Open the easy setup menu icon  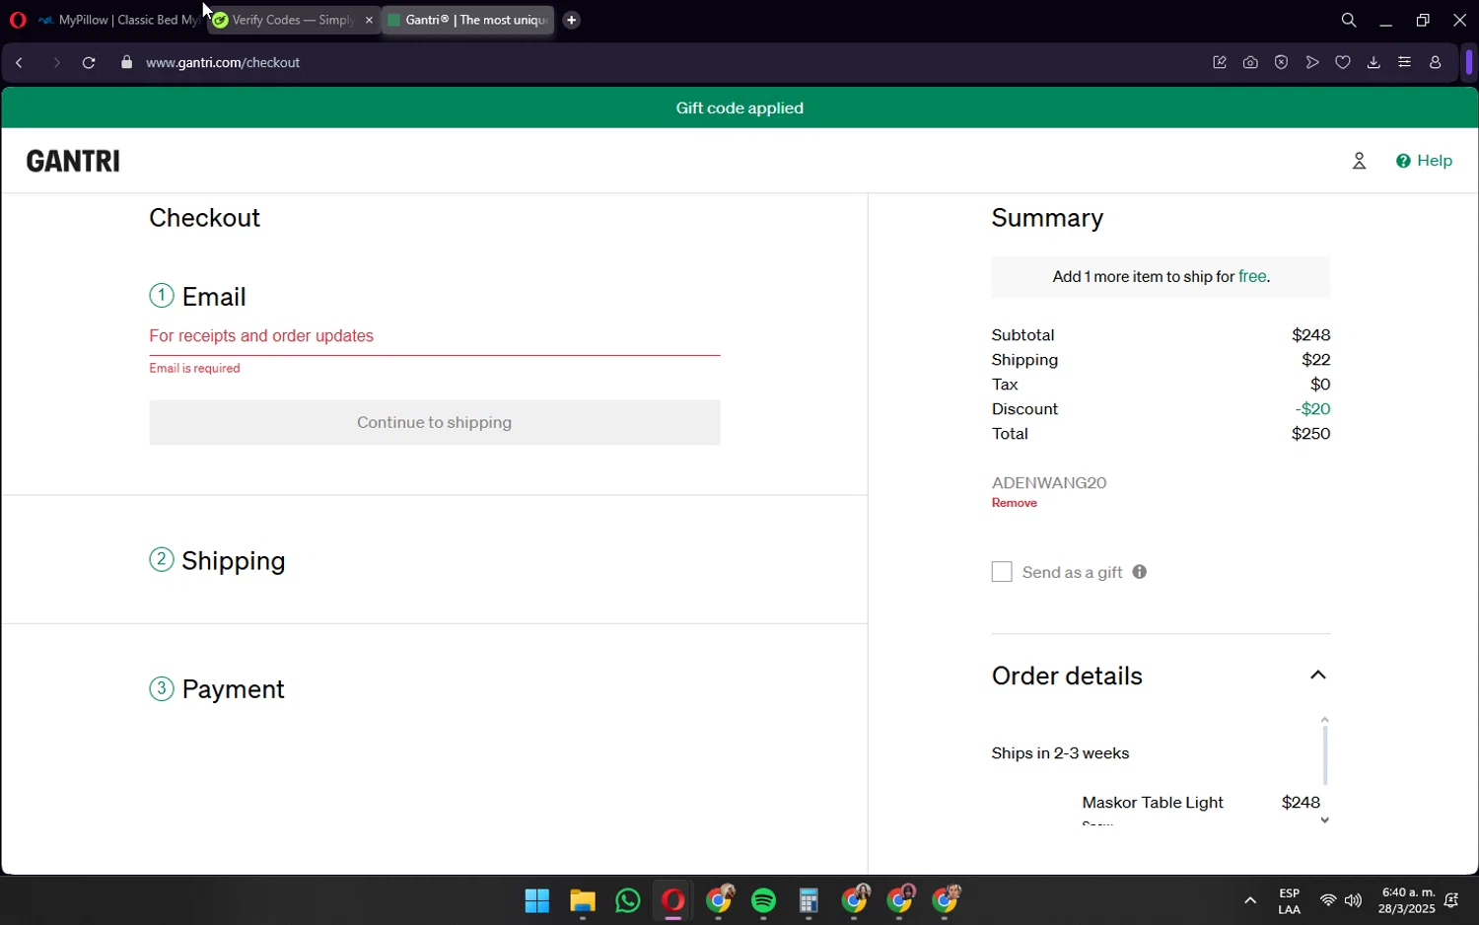point(1404,62)
